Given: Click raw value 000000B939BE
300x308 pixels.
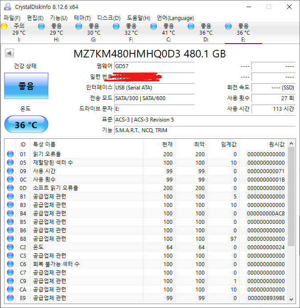Looking at the screenshot, I should coord(266,298).
